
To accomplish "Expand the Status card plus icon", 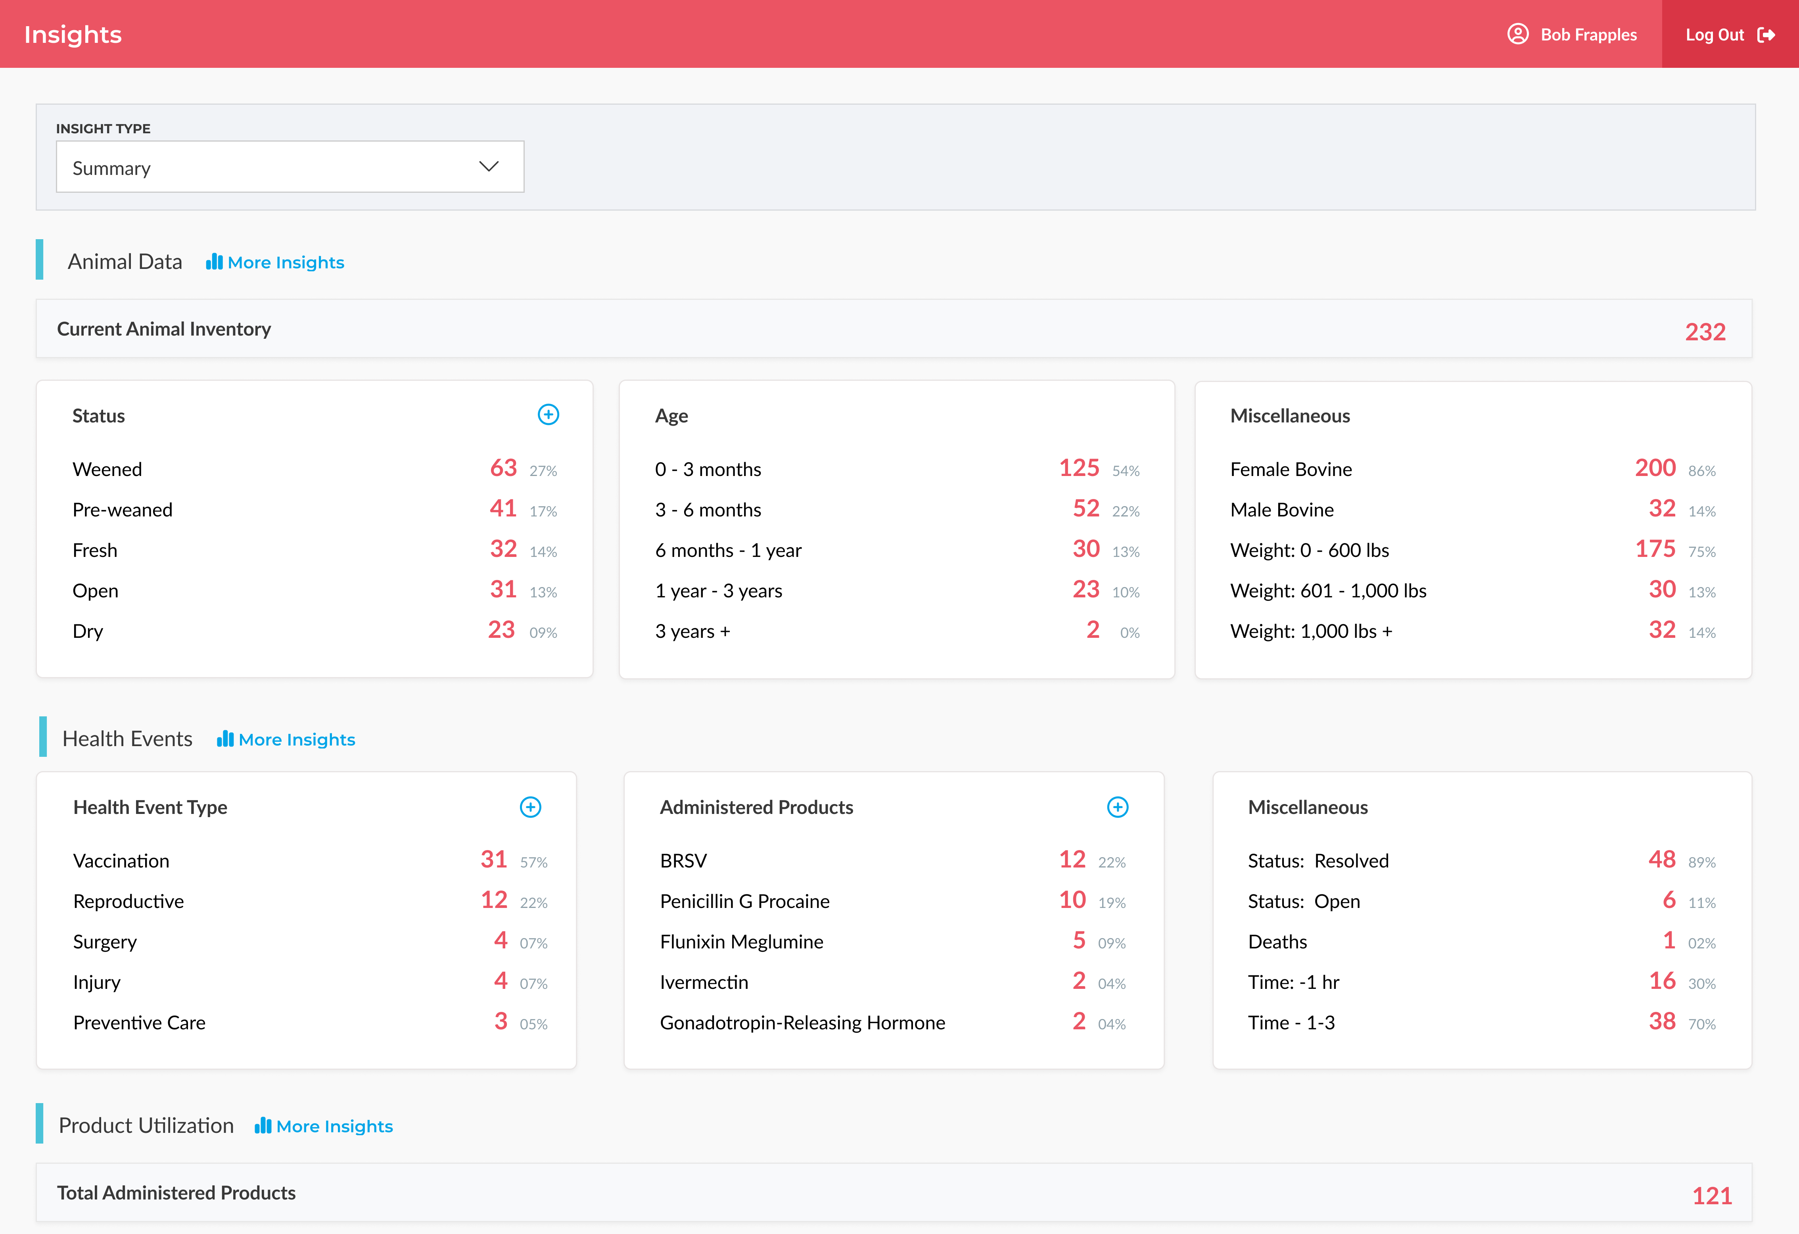I will [548, 415].
